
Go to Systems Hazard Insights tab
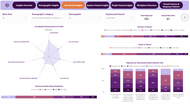(x=98, y=5)
